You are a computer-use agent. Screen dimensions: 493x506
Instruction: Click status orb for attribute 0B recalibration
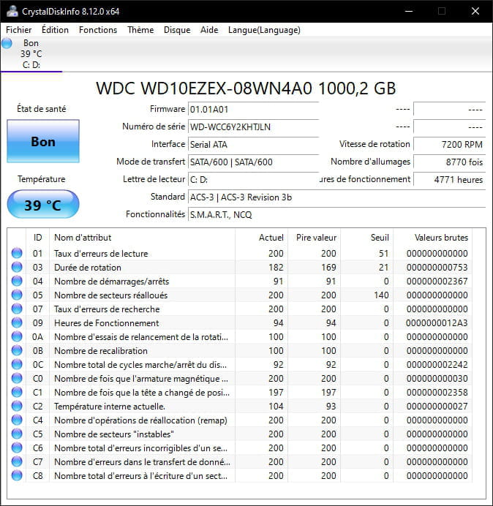(17, 350)
